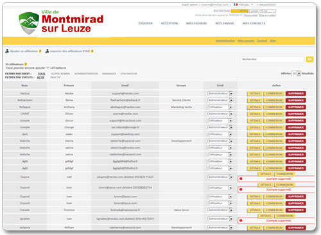This screenshot has width=321, height=235.
Task: Focus the Rechercher search field
Action: [272, 59]
